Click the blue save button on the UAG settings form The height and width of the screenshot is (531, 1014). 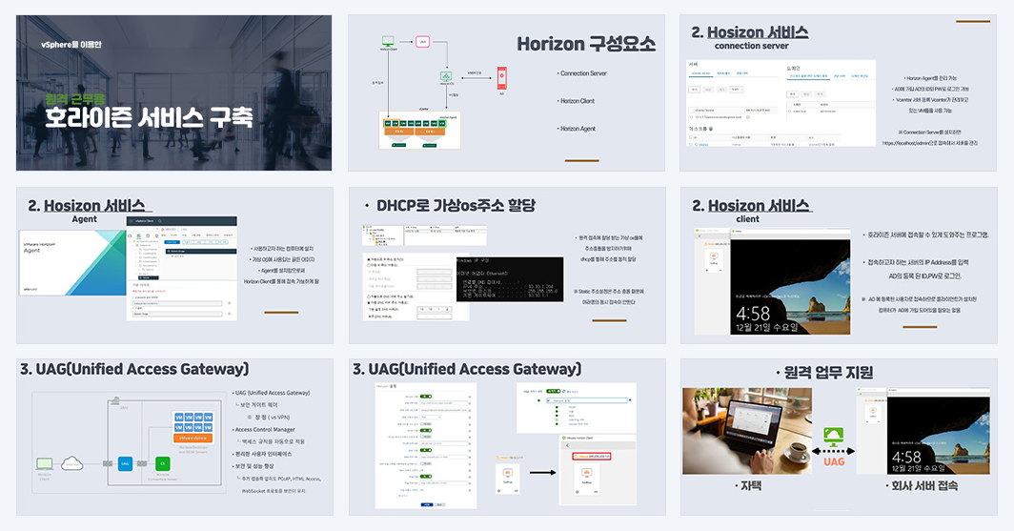click(x=427, y=504)
